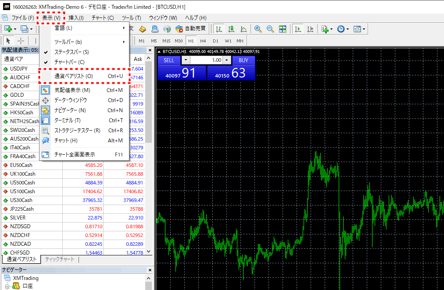This screenshot has height=290, width=444.
Task: Select M1 timeframe
Action: [142, 41]
